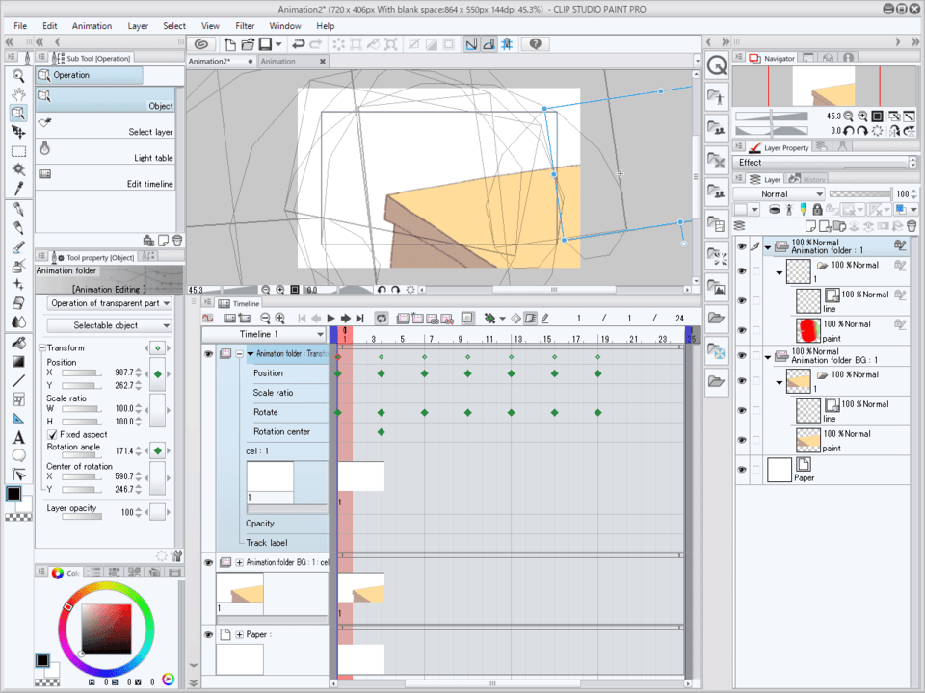
Task: Collapse the Transform section
Action: tap(41, 348)
